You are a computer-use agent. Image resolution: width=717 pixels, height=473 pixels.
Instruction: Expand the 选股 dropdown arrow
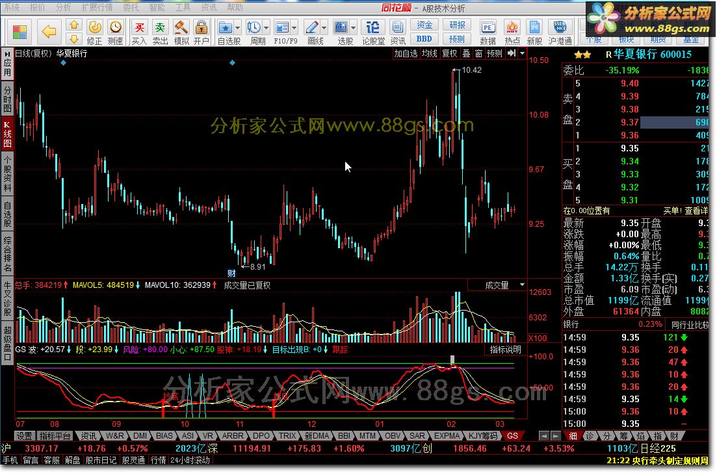tap(353, 28)
